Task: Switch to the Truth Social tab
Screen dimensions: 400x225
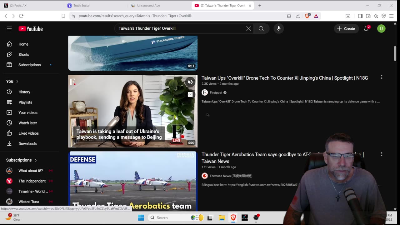Action: (x=96, y=5)
